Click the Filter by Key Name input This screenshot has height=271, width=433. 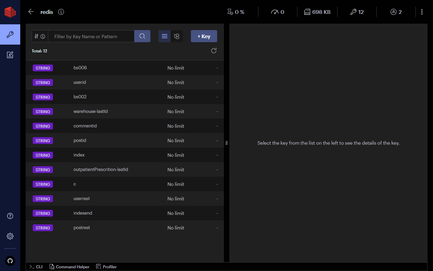[x=91, y=36]
